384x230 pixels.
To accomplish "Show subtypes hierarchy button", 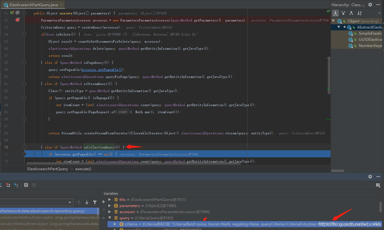I will [x=351, y=13].
